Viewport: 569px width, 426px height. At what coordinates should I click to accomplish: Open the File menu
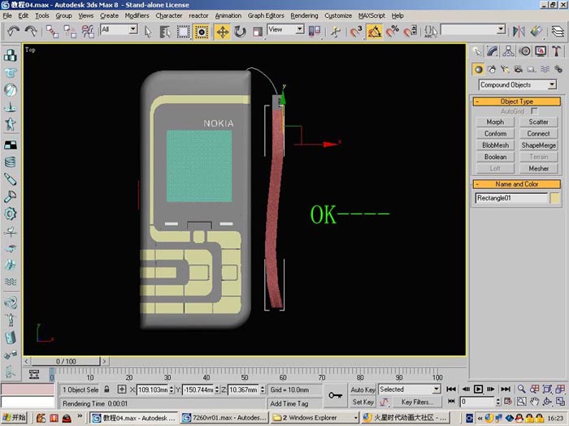pos(7,15)
